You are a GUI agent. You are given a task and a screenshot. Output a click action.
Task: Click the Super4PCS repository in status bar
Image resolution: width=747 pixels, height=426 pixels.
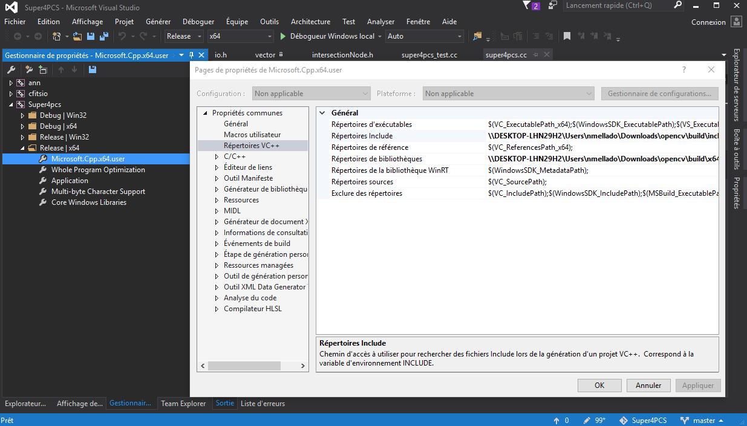coord(644,420)
